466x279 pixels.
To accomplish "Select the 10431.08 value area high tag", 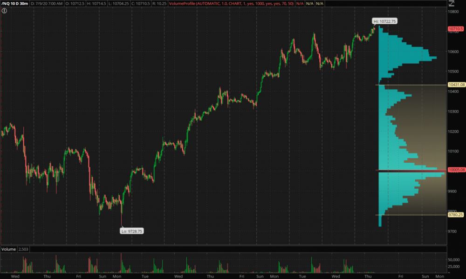I will [456, 85].
